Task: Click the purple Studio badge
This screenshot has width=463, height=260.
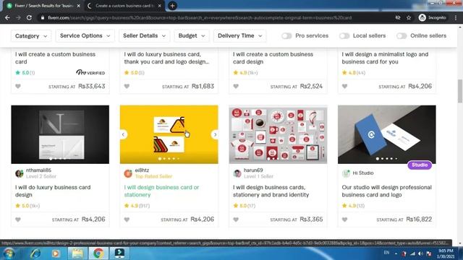Action: [420, 165]
